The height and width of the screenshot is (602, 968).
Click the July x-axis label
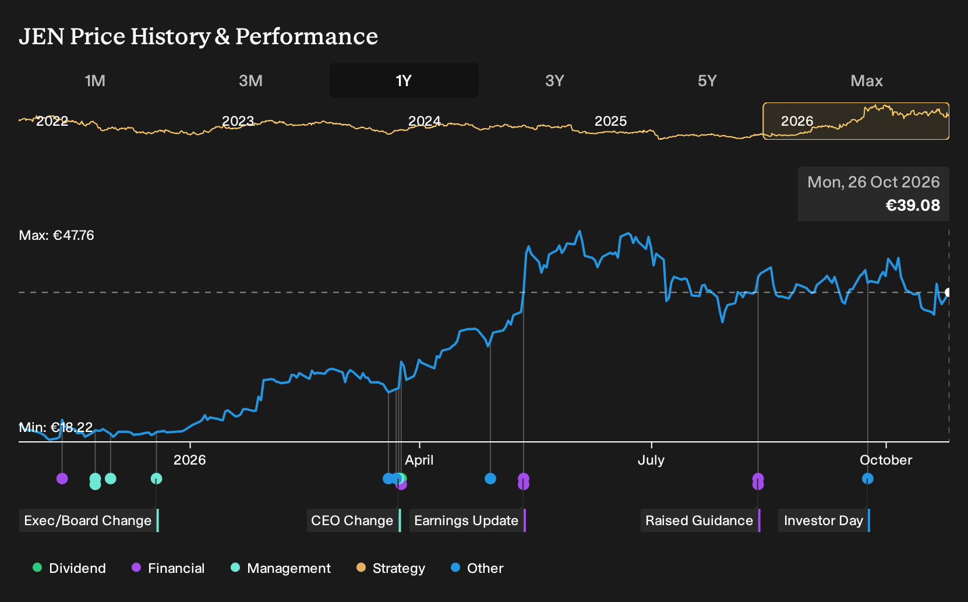pyautogui.click(x=651, y=460)
